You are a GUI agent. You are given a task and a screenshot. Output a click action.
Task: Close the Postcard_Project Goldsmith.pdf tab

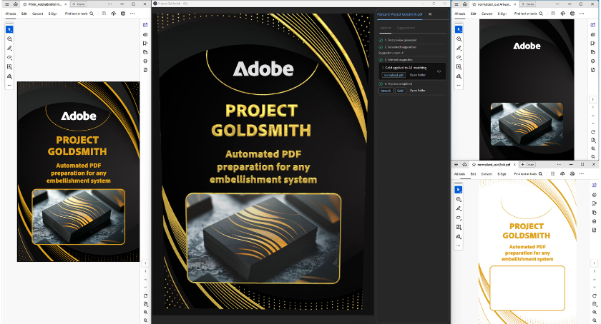pos(430,14)
